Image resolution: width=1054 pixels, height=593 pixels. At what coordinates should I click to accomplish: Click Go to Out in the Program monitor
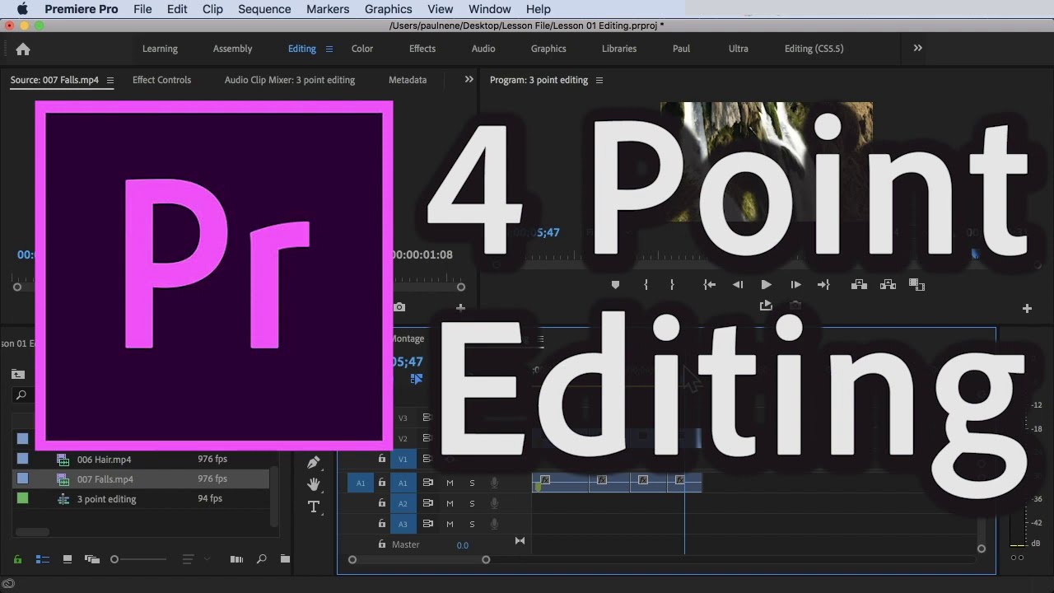823,285
